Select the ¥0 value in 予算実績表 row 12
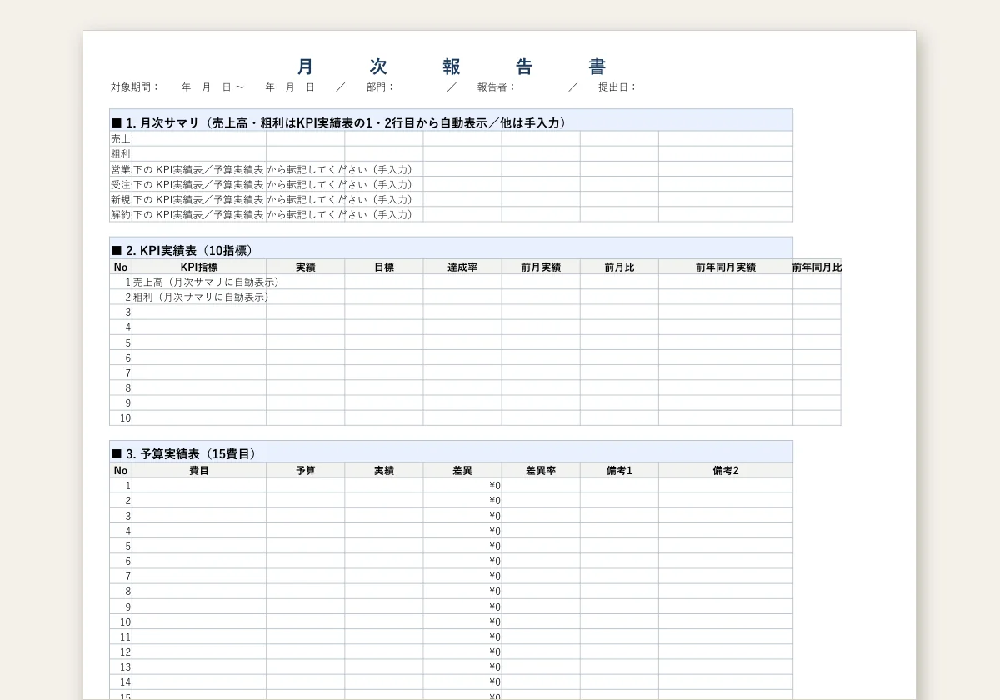The width and height of the screenshot is (1000, 700). (x=495, y=652)
